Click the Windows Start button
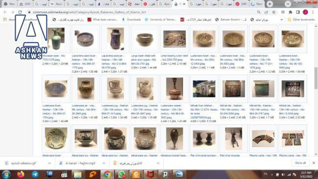This screenshot has width=318, height=179. pos(6,174)
